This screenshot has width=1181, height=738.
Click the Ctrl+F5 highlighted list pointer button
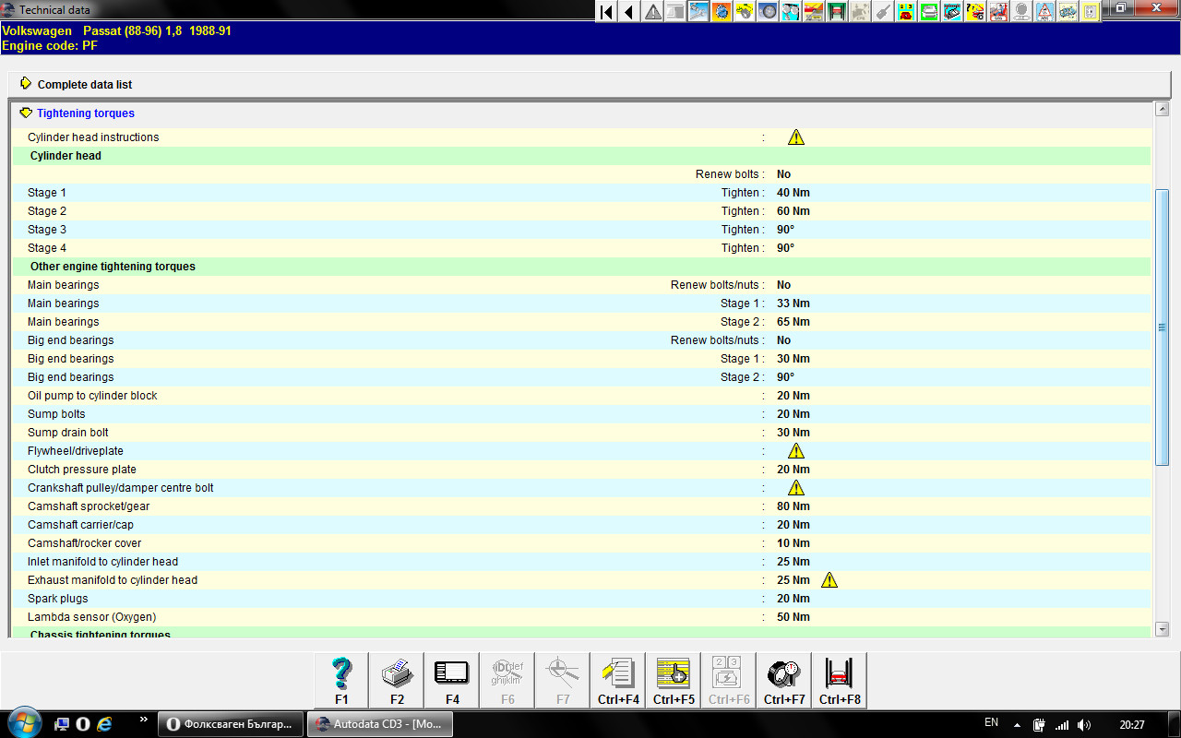pyautogui.click(x=674, y=681)
